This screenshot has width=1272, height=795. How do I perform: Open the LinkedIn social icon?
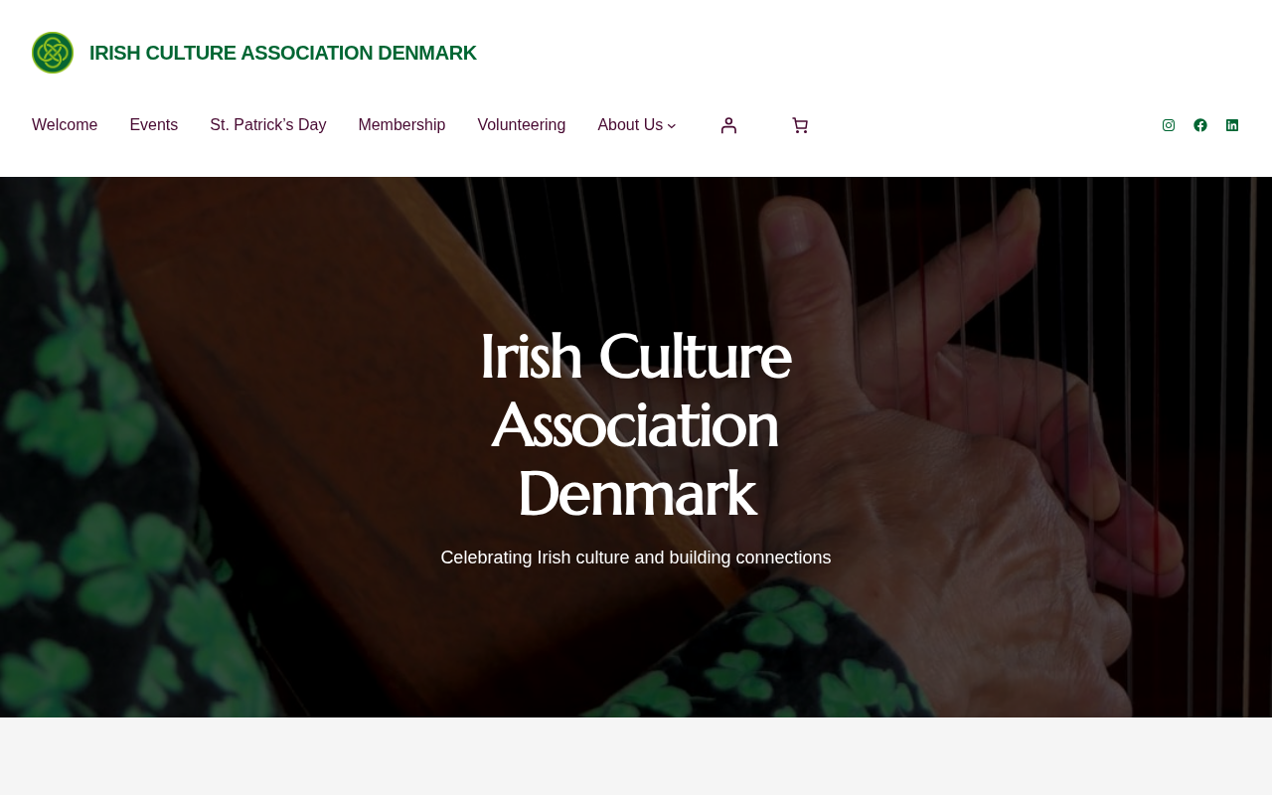(1232, 125)
